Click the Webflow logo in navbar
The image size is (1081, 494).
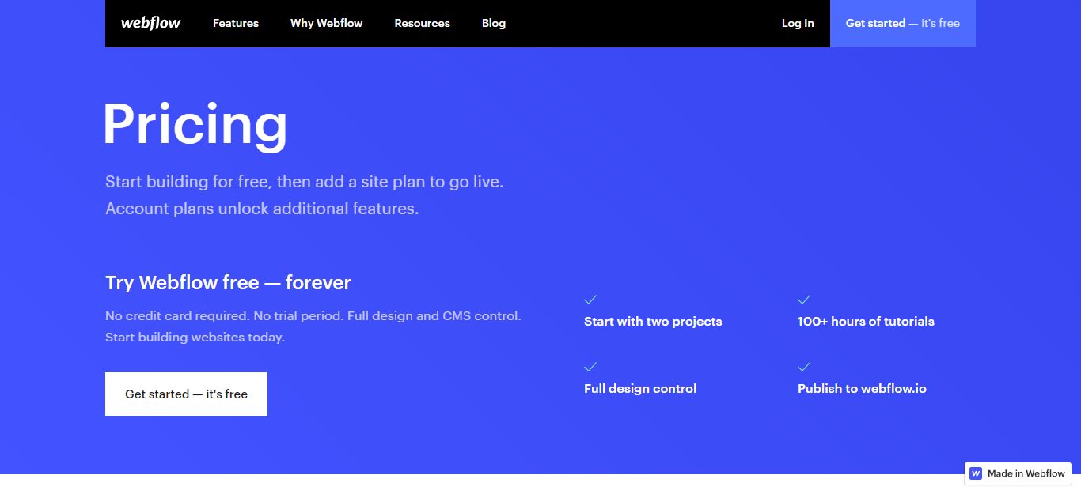pyautogui.click(x=151, y=23)
